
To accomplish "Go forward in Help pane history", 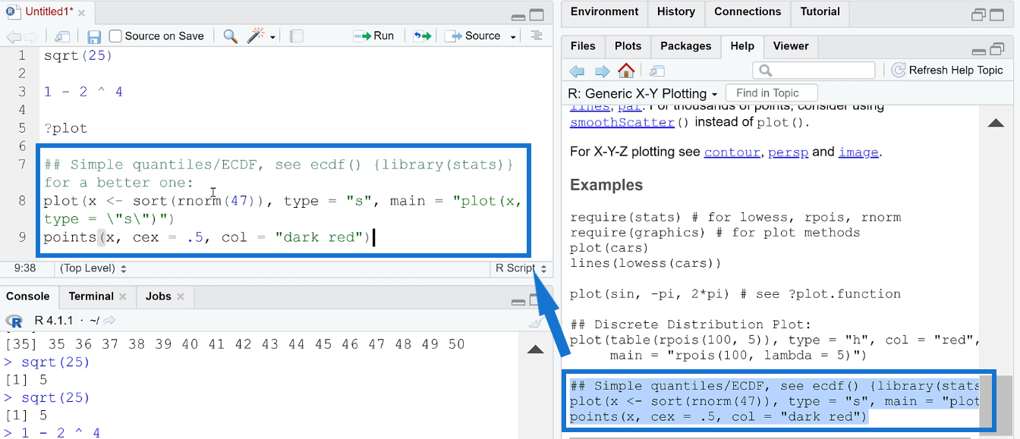I will (x=602, y=71).
